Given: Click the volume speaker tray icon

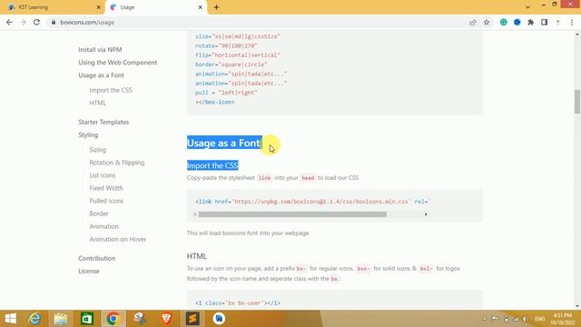Looking at the screenshot, I should 525,319.
